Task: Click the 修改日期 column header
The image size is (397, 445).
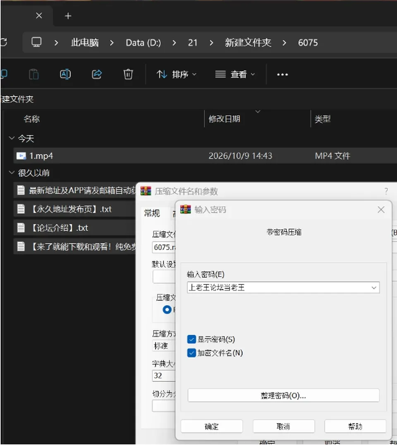Action: (x=225, y=118)
